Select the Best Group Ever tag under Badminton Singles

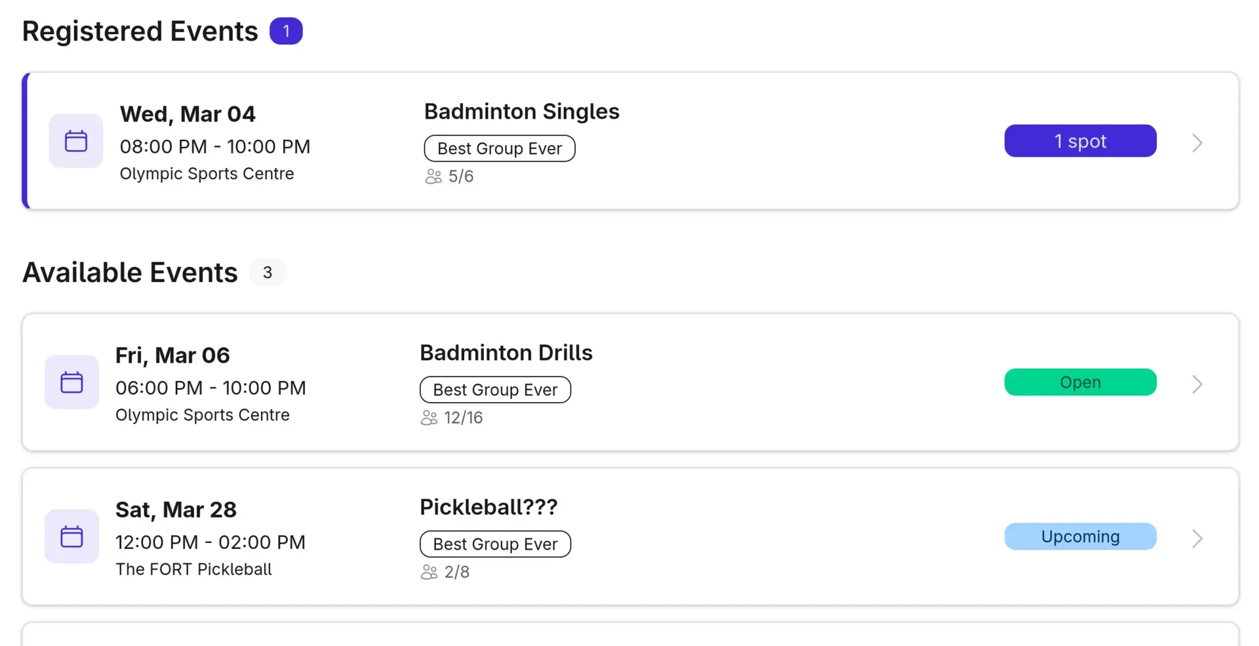pos(500,148)
